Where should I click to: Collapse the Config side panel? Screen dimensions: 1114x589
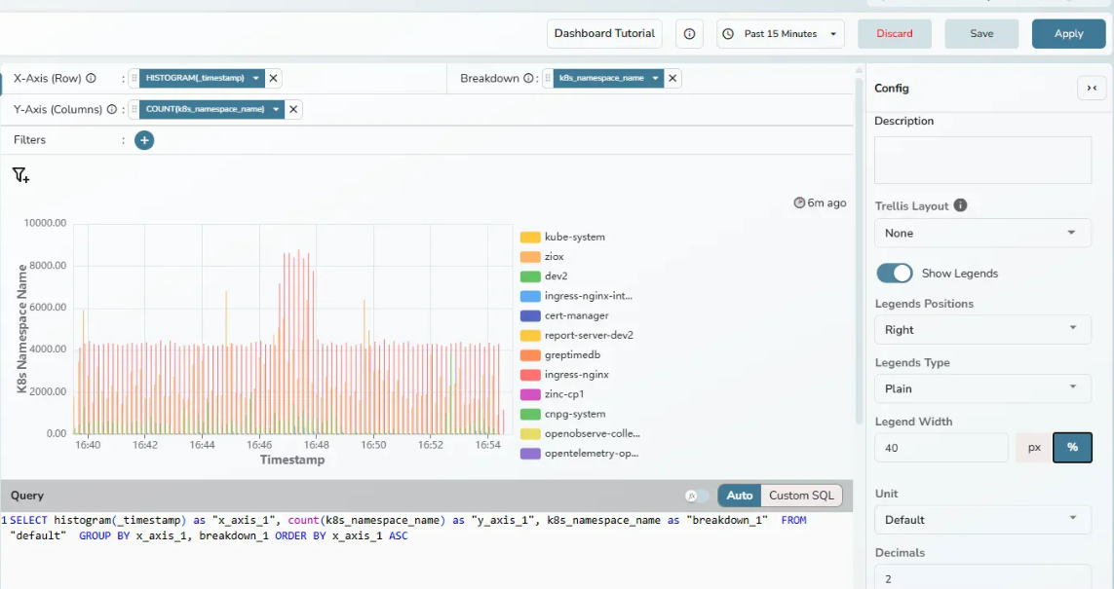click(x=1091, y=89)
